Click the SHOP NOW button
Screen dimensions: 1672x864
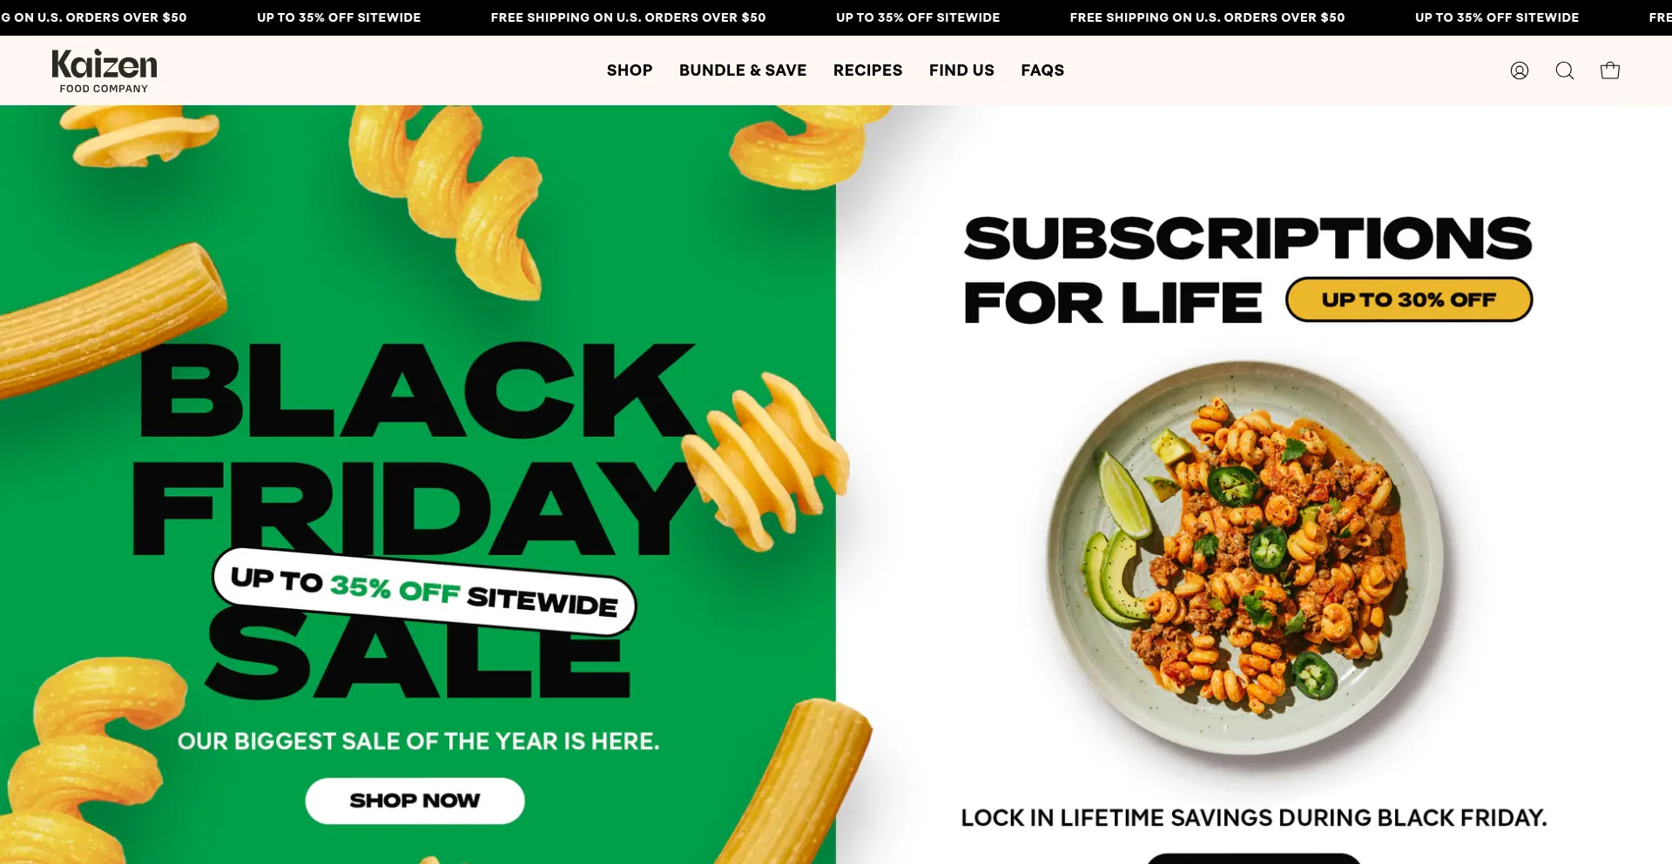pos(415,800)
